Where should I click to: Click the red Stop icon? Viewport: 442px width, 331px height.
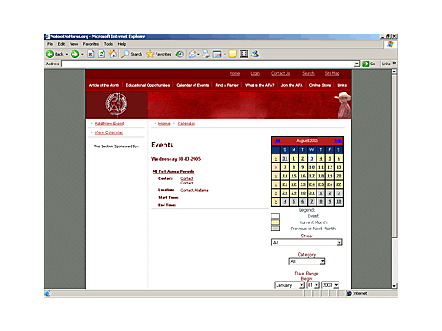click(90, 54)
